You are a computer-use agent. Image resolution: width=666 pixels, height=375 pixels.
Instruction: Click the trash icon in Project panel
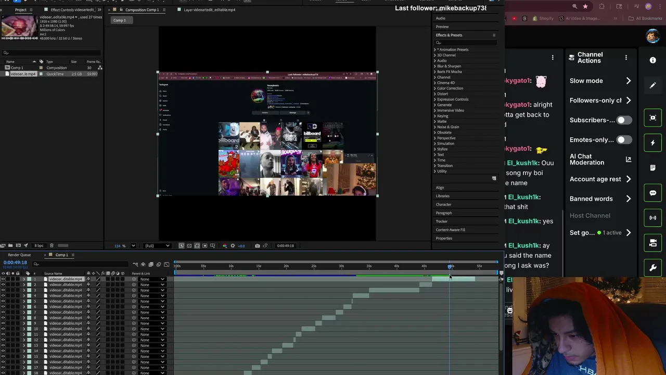pyautogui.click(x=51, y=245)
